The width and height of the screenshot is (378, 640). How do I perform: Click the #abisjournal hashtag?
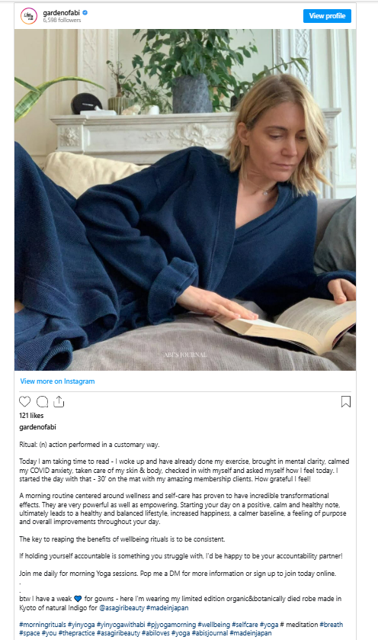tap(210, 633)
